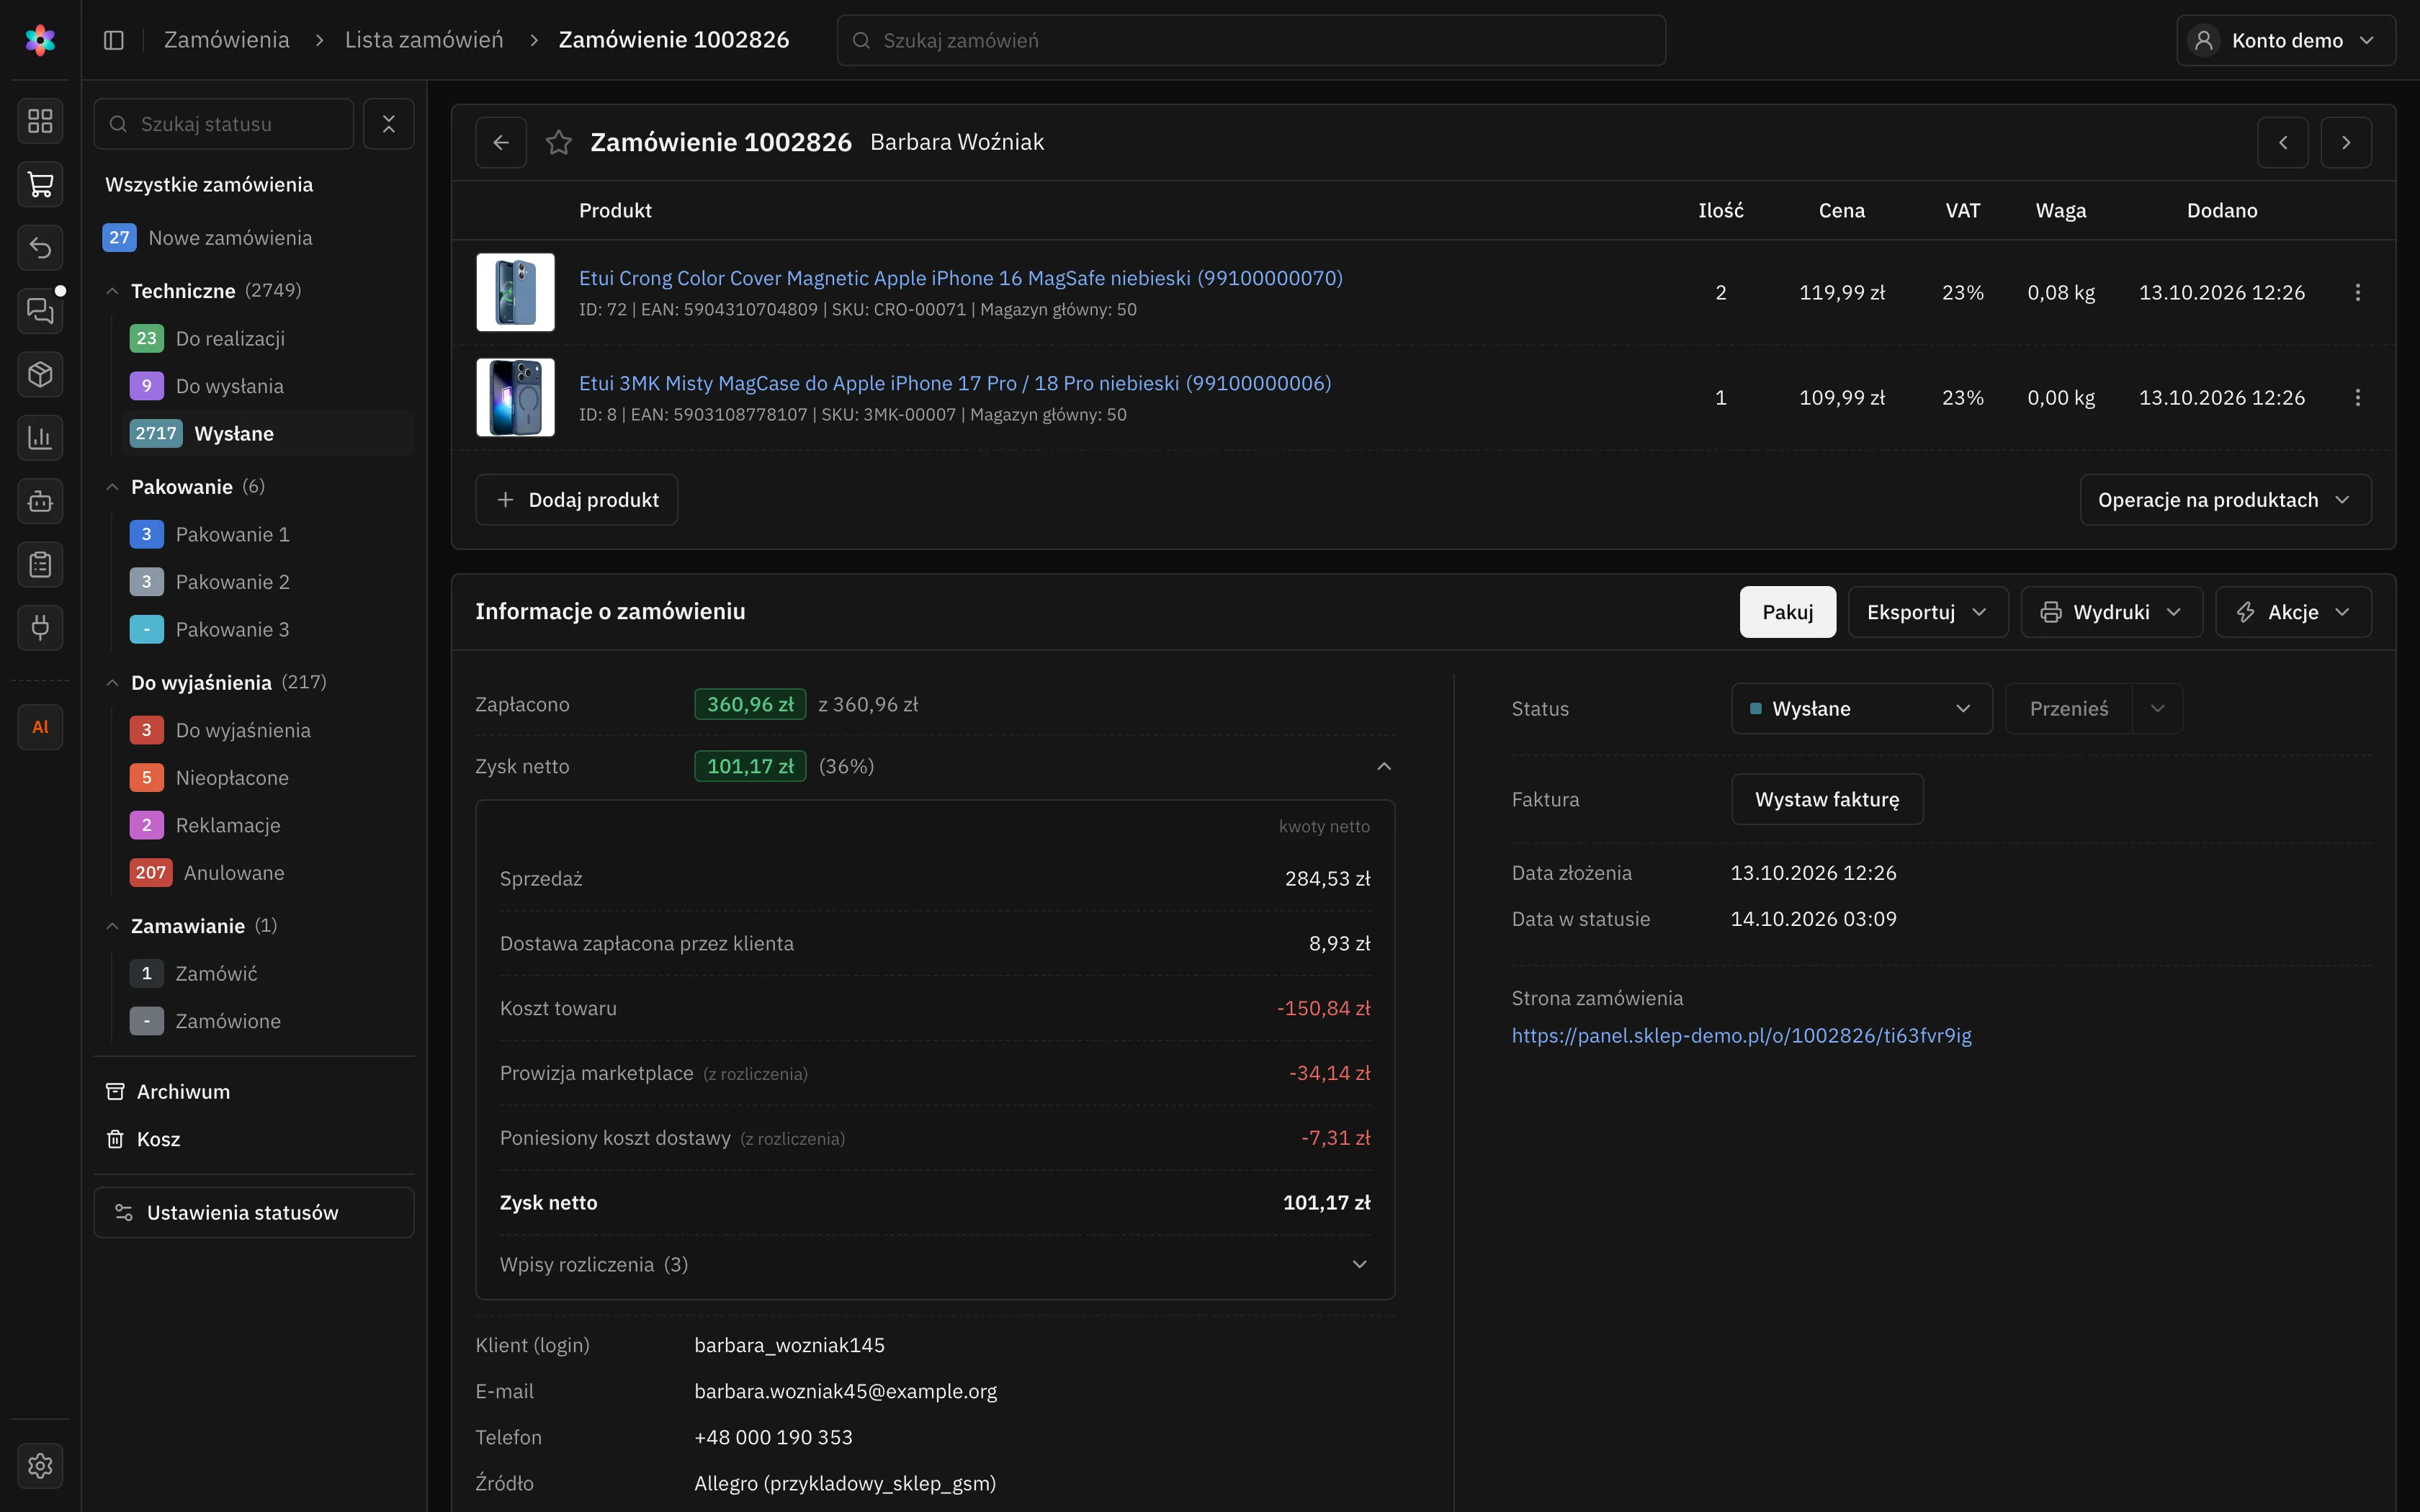This screenshot has width=2420, height=1512.
Task: Open the returns arrow icon in sidebar
Action: (x=40, y=247)
